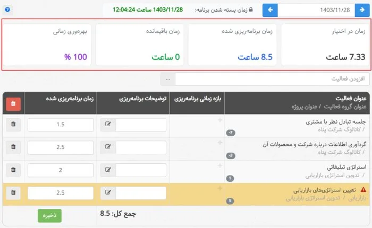Click the 5 badge on highlighted activity

coord(230,201)
